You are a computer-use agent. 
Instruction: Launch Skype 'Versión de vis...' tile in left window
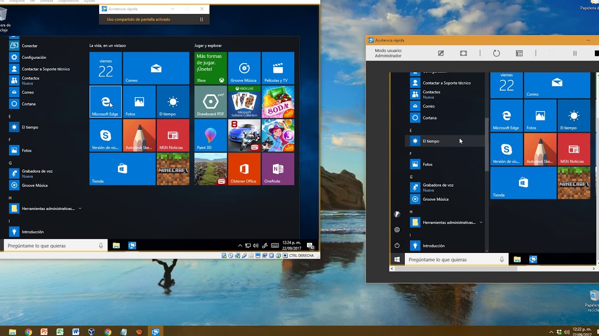point(105,135)
